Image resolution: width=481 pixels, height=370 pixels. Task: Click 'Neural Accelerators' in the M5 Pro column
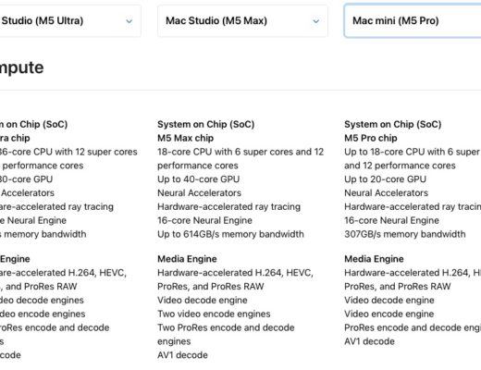point(387,193)
